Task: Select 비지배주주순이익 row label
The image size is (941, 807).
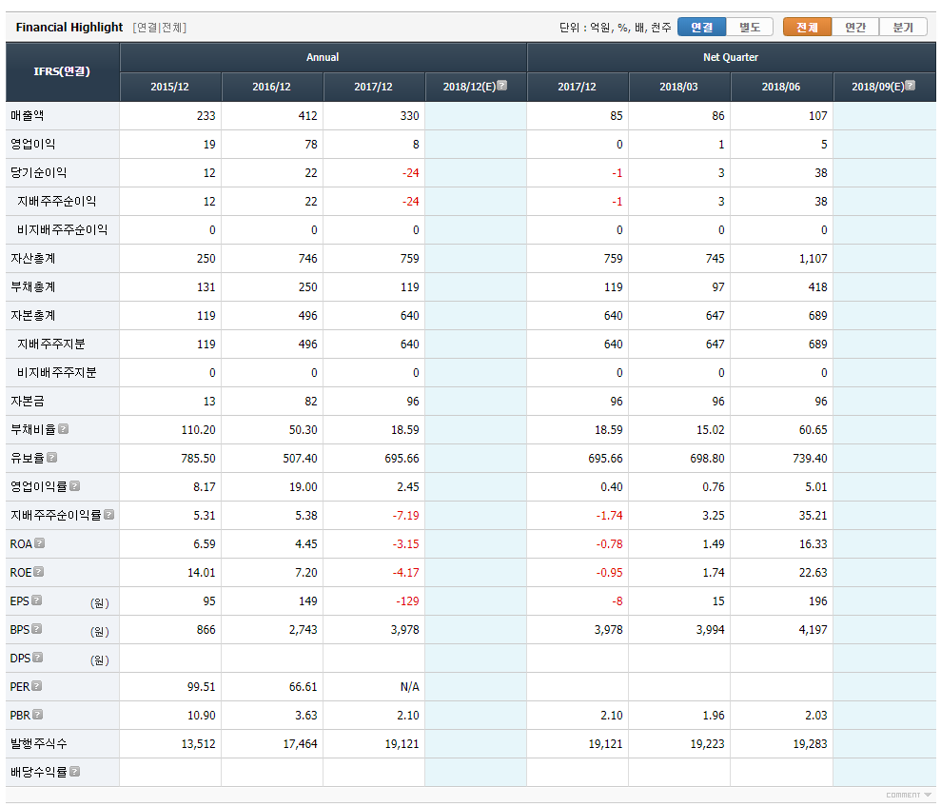Action: coord(63,230)
